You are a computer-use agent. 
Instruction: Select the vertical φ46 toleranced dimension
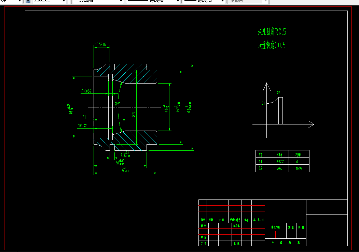166,107
